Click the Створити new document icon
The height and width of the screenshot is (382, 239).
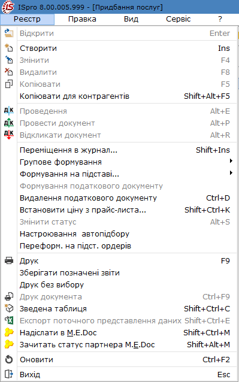coord(9,48)
